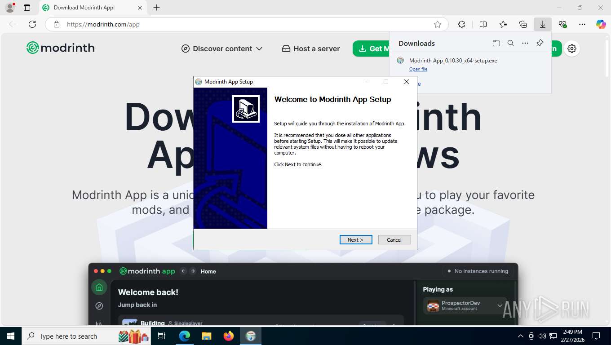Launch Microsoft Edge from taskbar

tap(184, 336)
